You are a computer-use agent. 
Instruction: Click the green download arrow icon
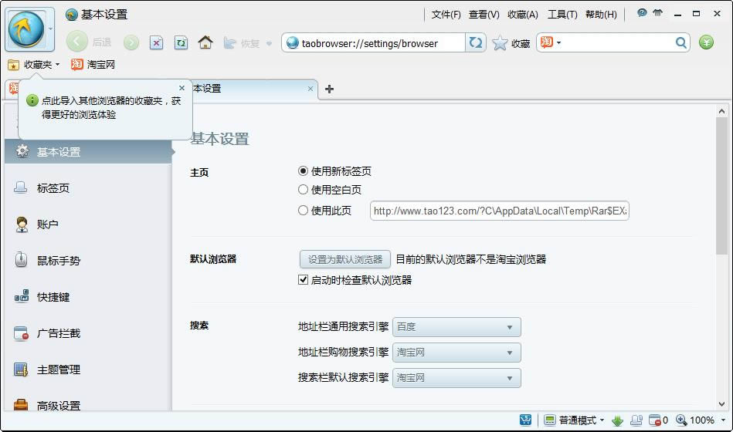pyautogui.click(x=618, y=420)
